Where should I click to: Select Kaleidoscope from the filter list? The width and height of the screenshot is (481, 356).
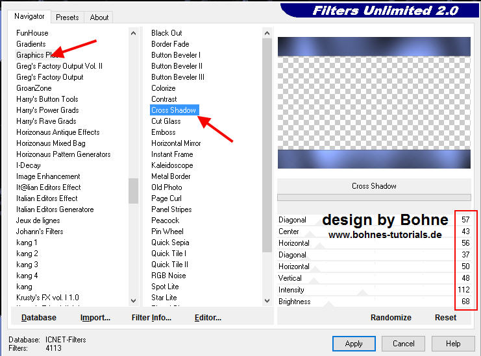point(172,165)
